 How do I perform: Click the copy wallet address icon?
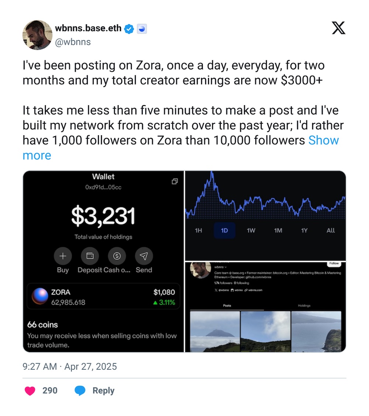coord(175,181)
